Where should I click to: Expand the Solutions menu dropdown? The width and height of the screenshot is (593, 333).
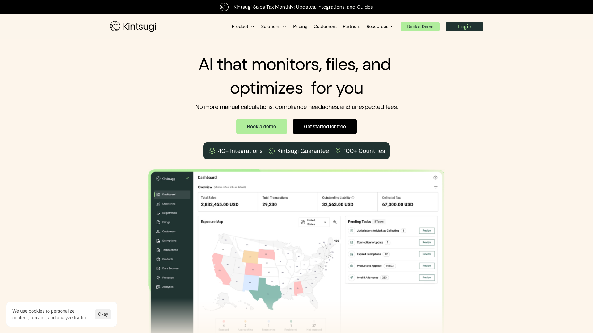[274, 27]
